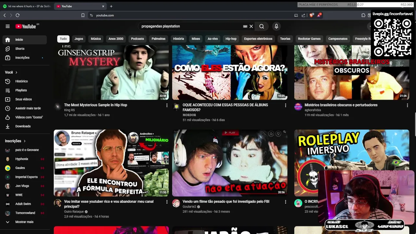Start voice search with the microphone

click(276, 26)
